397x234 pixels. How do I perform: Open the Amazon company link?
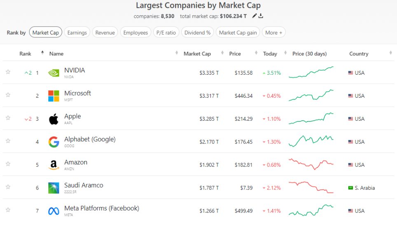(76, 163)
